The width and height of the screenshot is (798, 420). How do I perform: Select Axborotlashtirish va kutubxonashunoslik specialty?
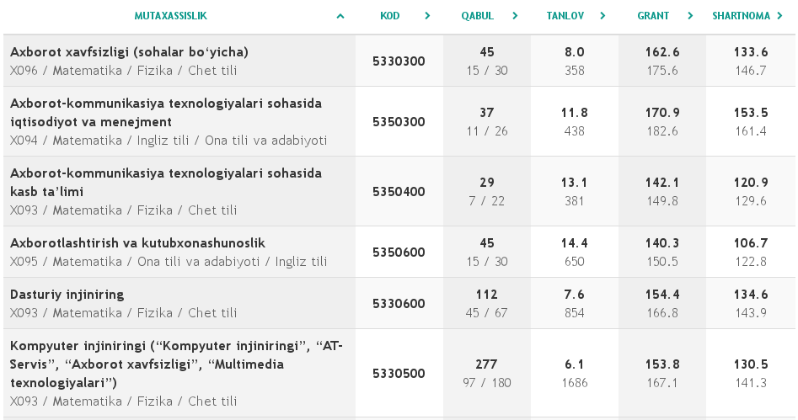coord(137,243)
